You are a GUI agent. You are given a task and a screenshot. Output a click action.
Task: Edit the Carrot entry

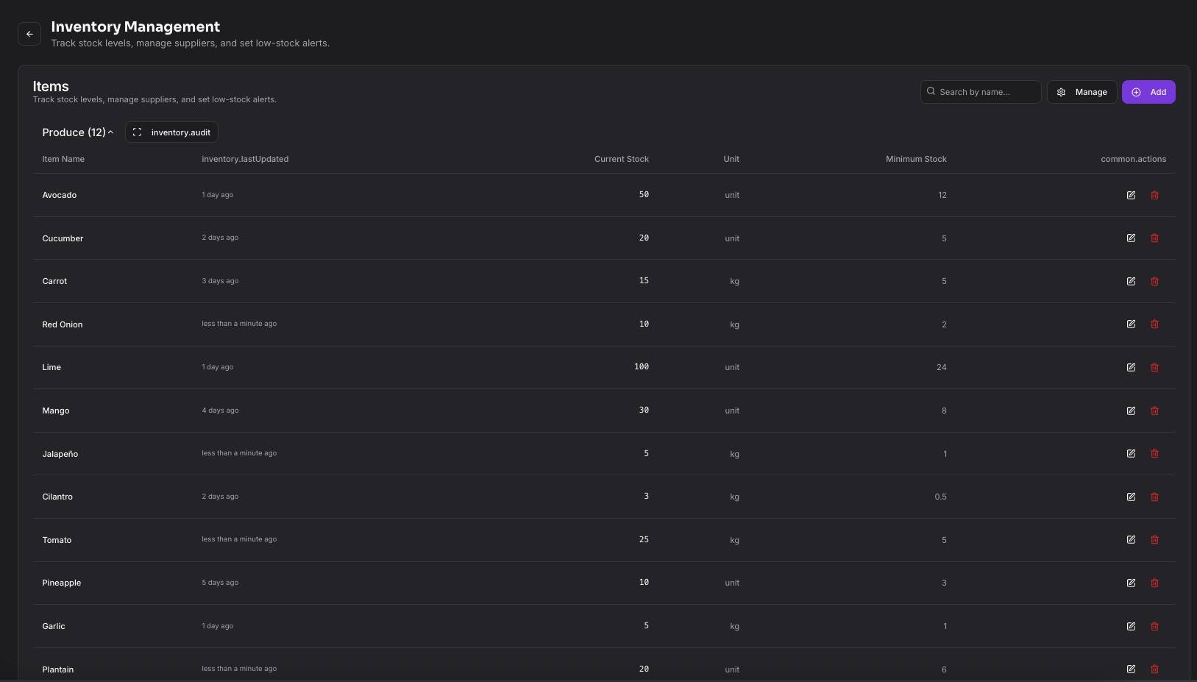tap(1131, 281)
